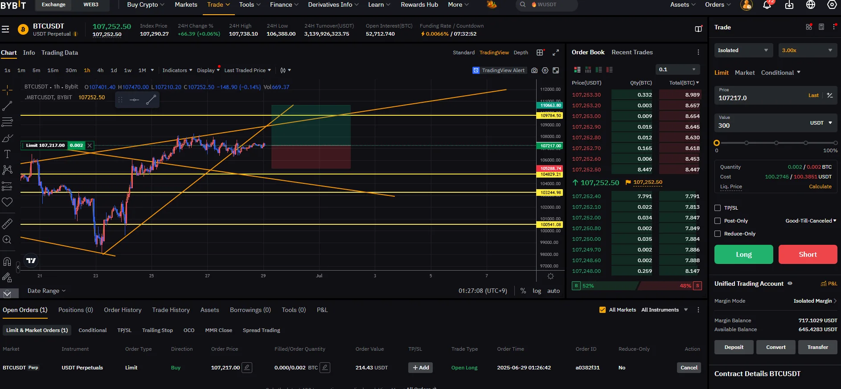Viewport: 841px width, 389px height.
Task: Select the brush drawing tool
Action: tap(7, 138)
